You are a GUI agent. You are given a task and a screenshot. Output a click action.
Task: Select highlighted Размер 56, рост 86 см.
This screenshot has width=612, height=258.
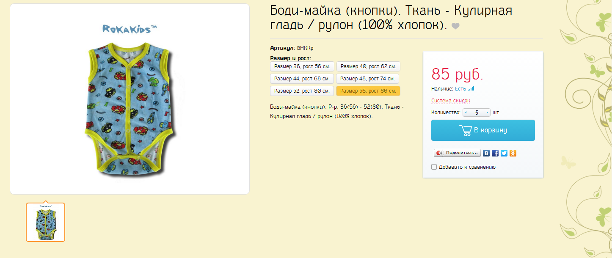click(x=368, y=91)
